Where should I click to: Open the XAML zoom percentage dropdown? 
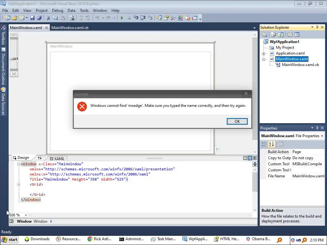26,215
